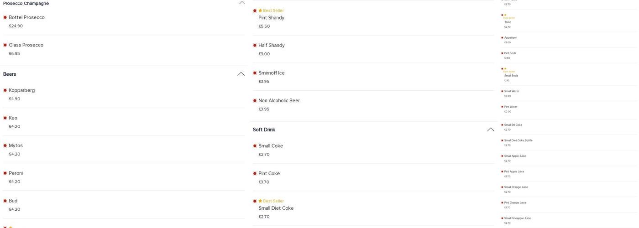Select the Soft Drink category heading

[x=264, y=130]
